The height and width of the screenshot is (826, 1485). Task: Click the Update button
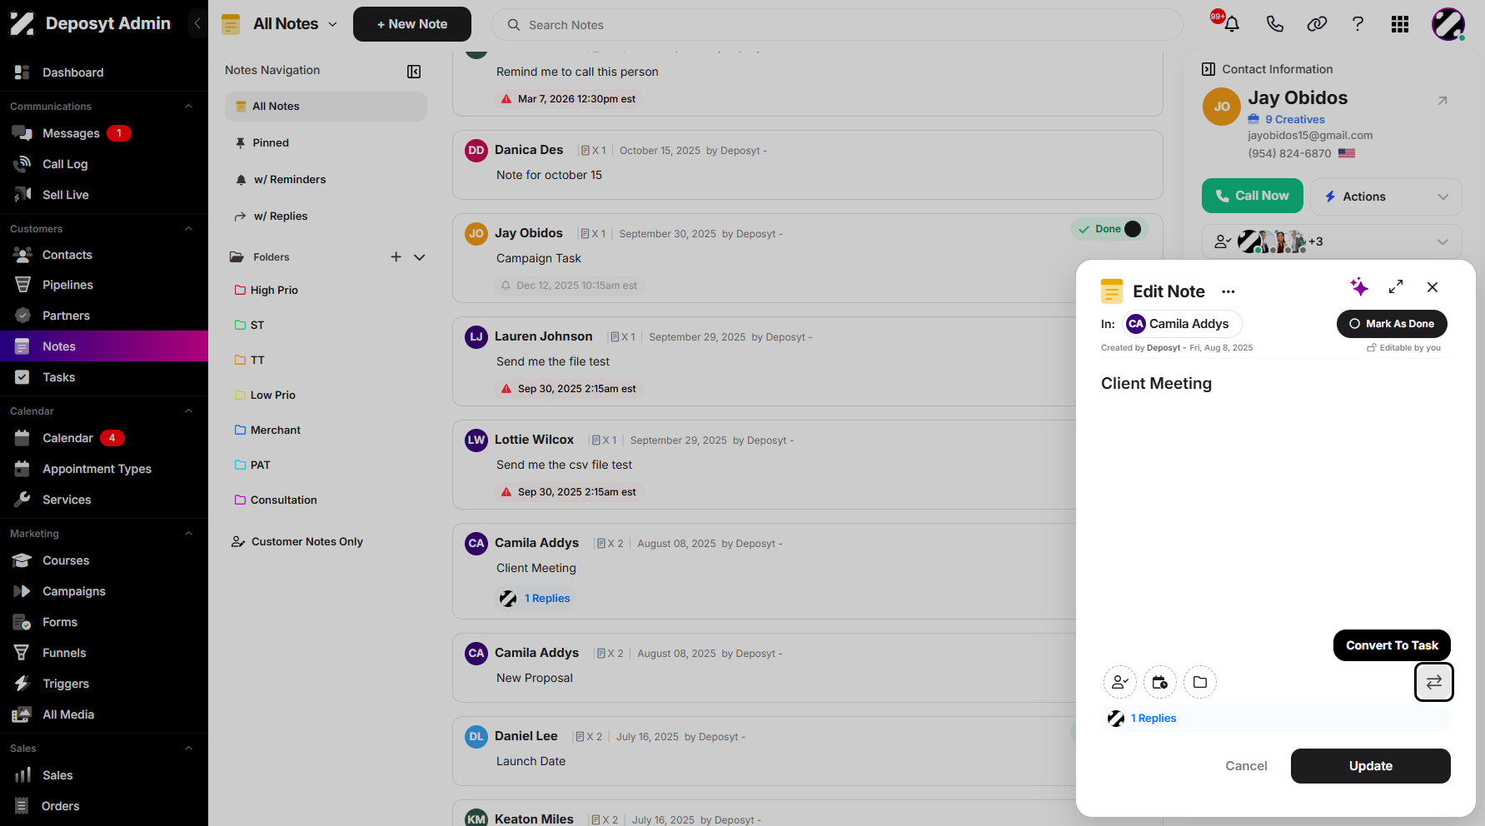1370,766
